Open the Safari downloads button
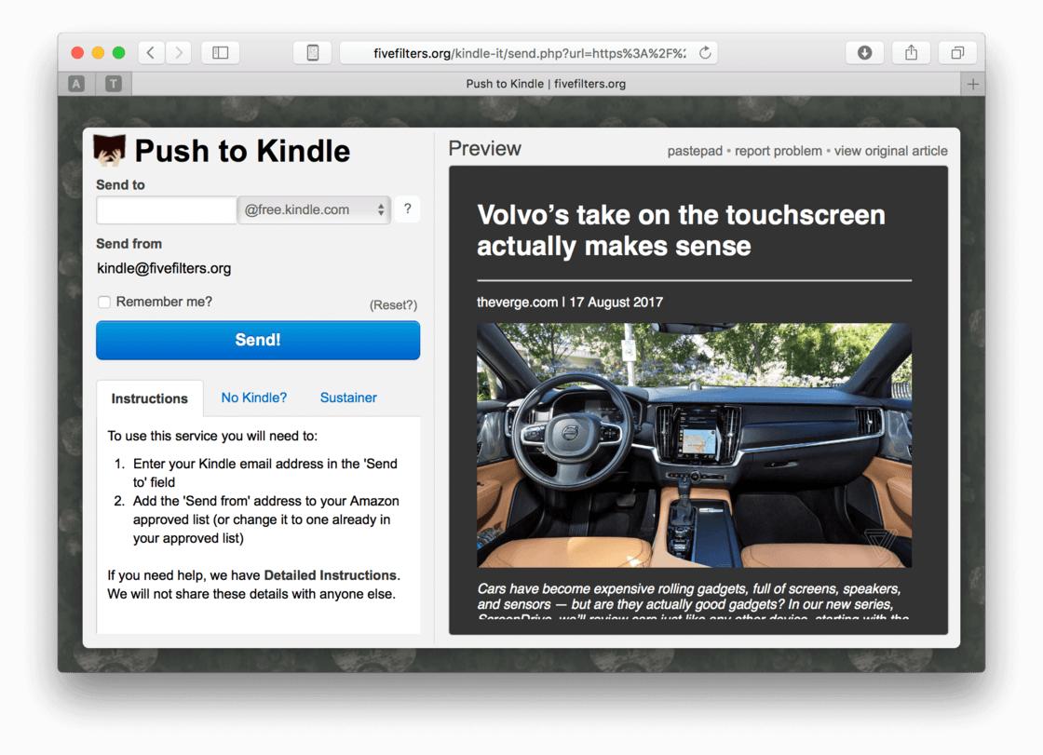 click(864, 52)
